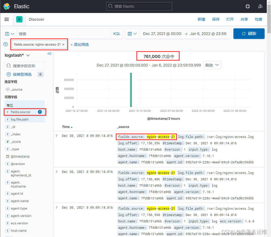Click the _source column header
Image resolution: width=271 pixels, height=237 pixels.
(x=123, y=127)
